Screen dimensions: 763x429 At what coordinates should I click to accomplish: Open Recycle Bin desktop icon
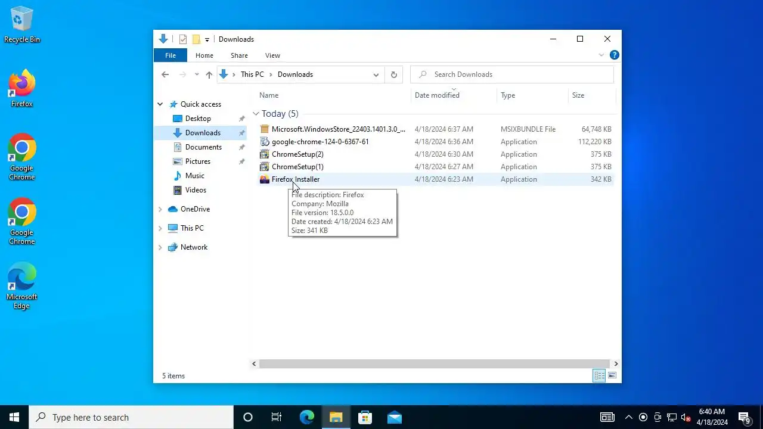[22, 25]
